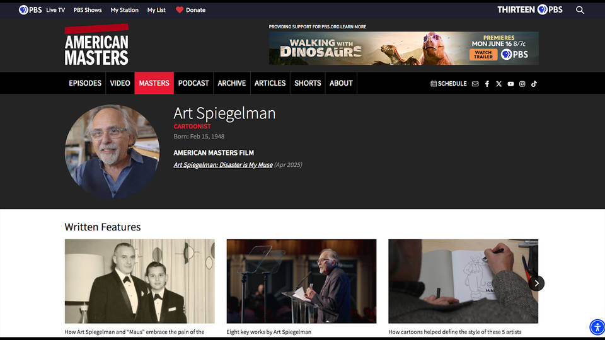Select the Masters tab
This screenshot has width=605, height=340.
point(154,83)
